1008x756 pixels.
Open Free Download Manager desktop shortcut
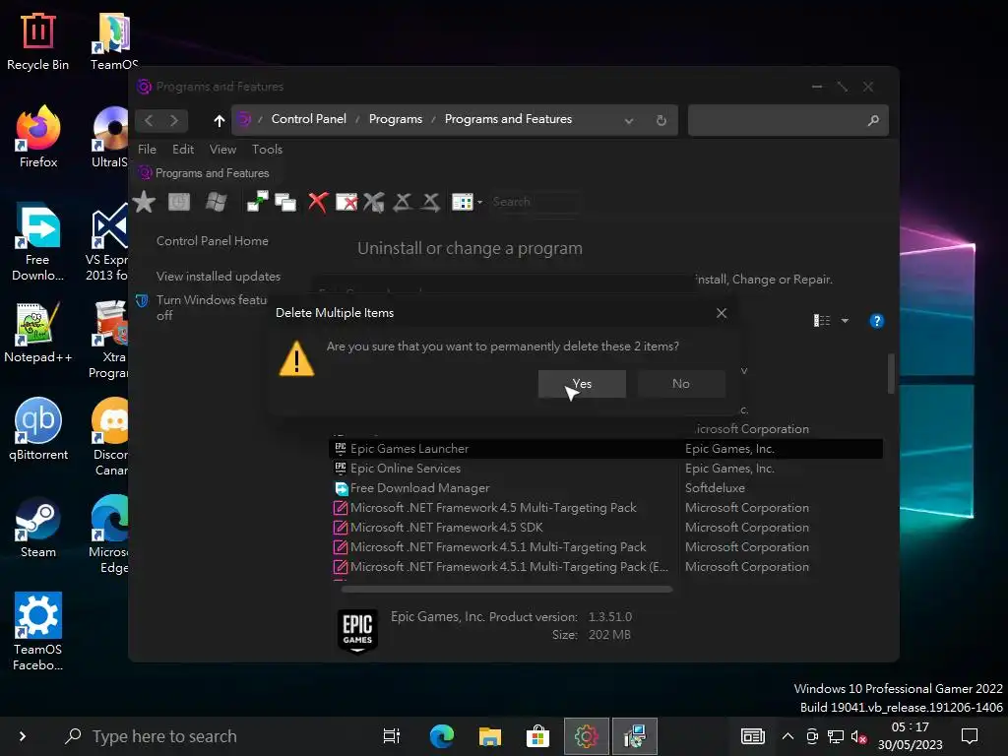tap(37, 243)
